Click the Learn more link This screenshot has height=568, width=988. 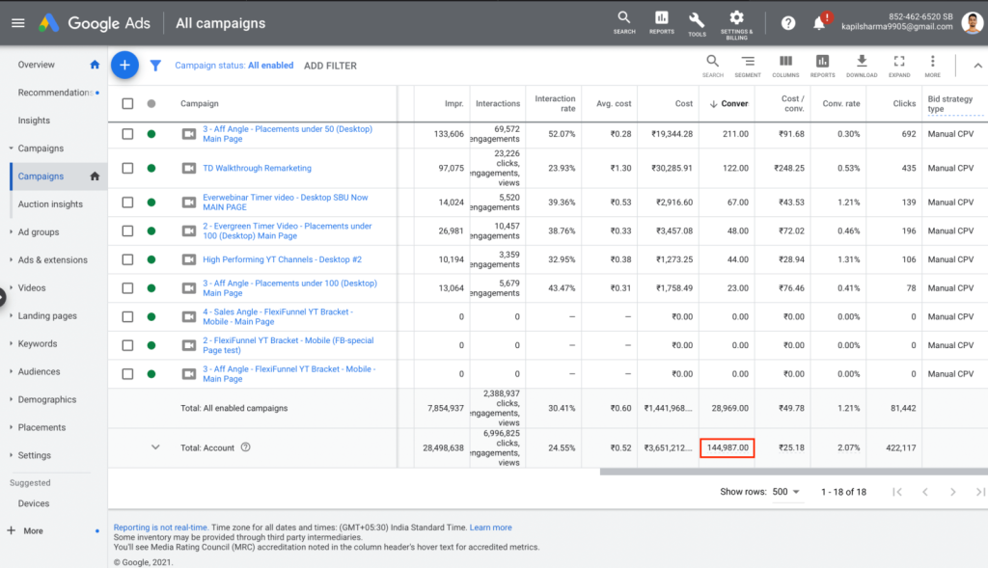pos(491,527)
